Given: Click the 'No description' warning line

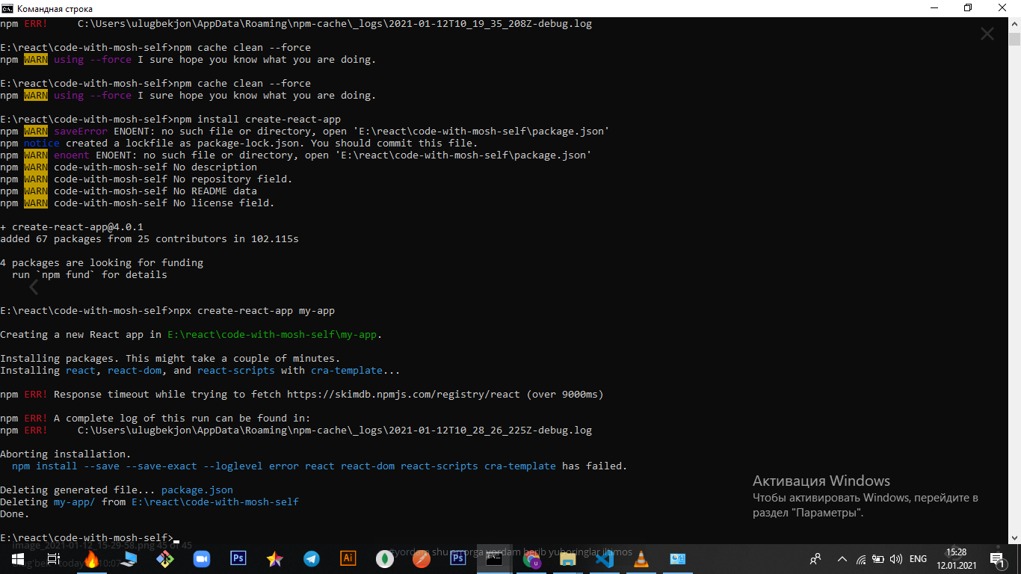Looking at the screenshot, I should point(129,167).
